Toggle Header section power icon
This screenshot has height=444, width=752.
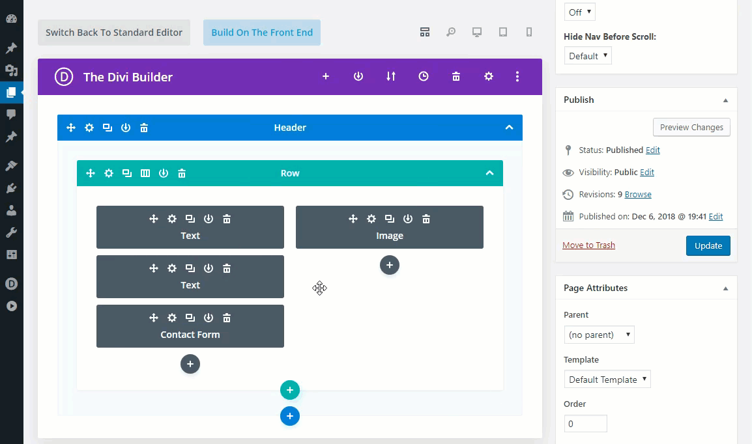pos(126,128)
